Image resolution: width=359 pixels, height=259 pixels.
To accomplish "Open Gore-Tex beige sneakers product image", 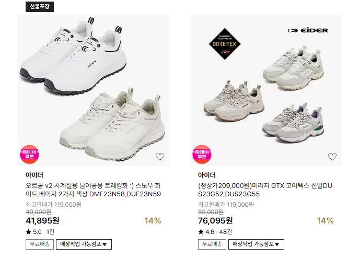I will click(x=266, y=90).
